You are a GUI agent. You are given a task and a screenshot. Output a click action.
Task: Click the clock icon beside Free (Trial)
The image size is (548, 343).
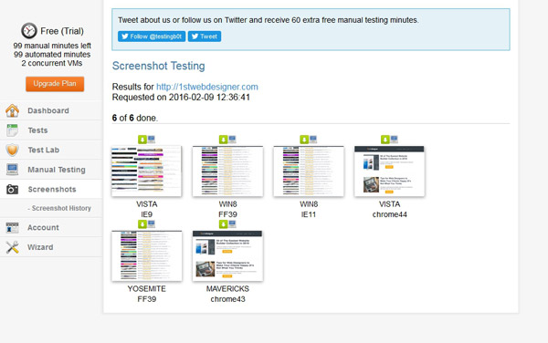click(29, 31)
